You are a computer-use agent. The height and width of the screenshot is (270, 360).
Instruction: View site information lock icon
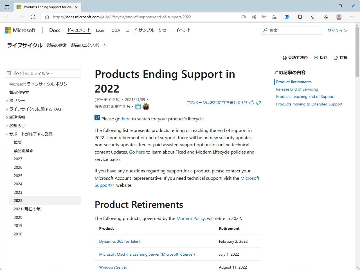pos(47,17)
